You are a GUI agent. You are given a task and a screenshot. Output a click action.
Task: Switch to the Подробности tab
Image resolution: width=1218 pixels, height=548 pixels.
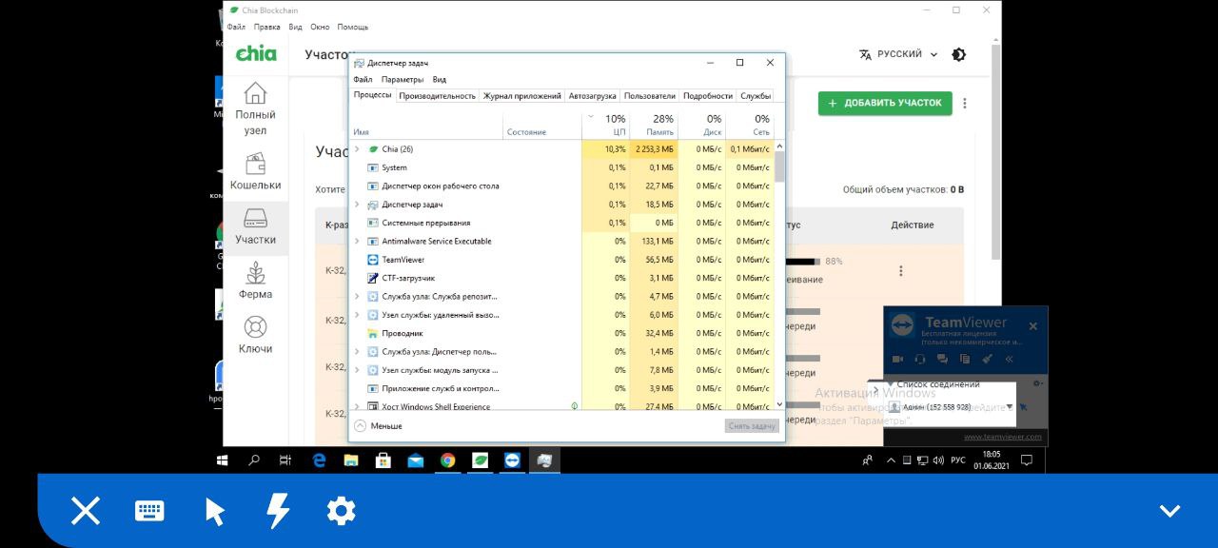click(708, 96)
